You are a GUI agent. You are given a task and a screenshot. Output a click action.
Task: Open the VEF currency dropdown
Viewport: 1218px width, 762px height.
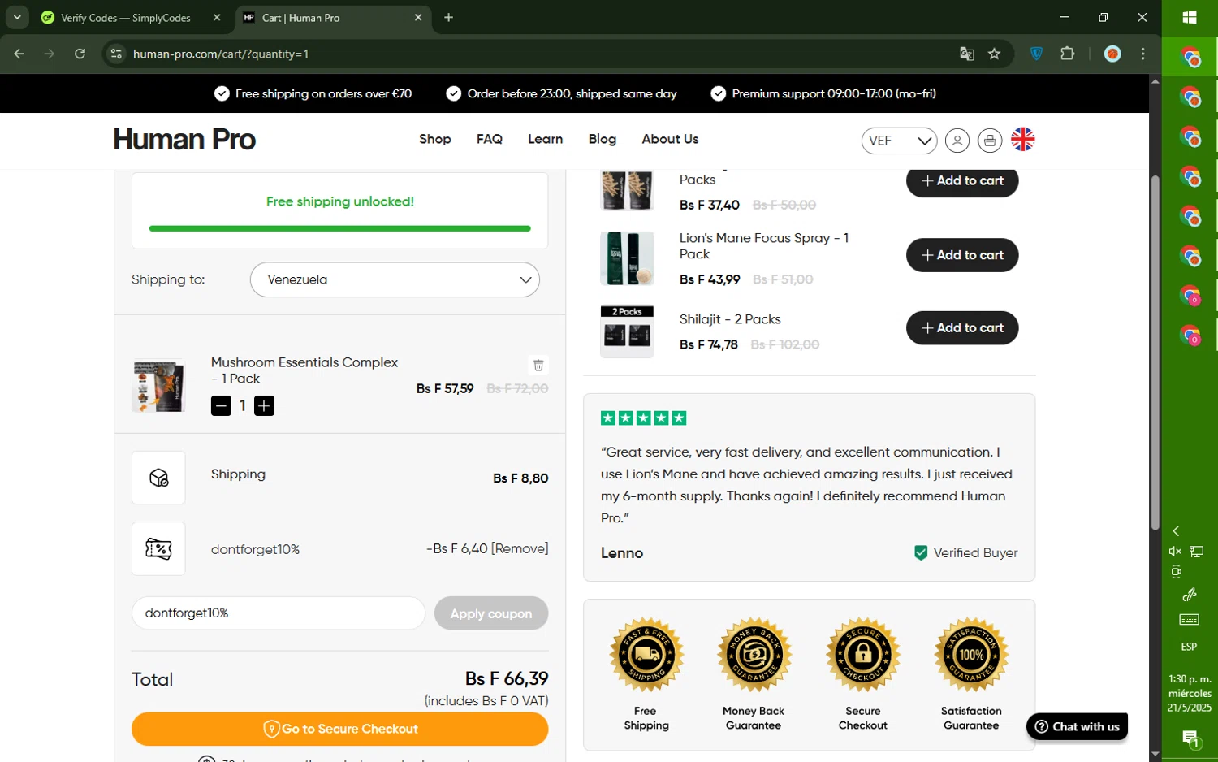pos(899,141)
